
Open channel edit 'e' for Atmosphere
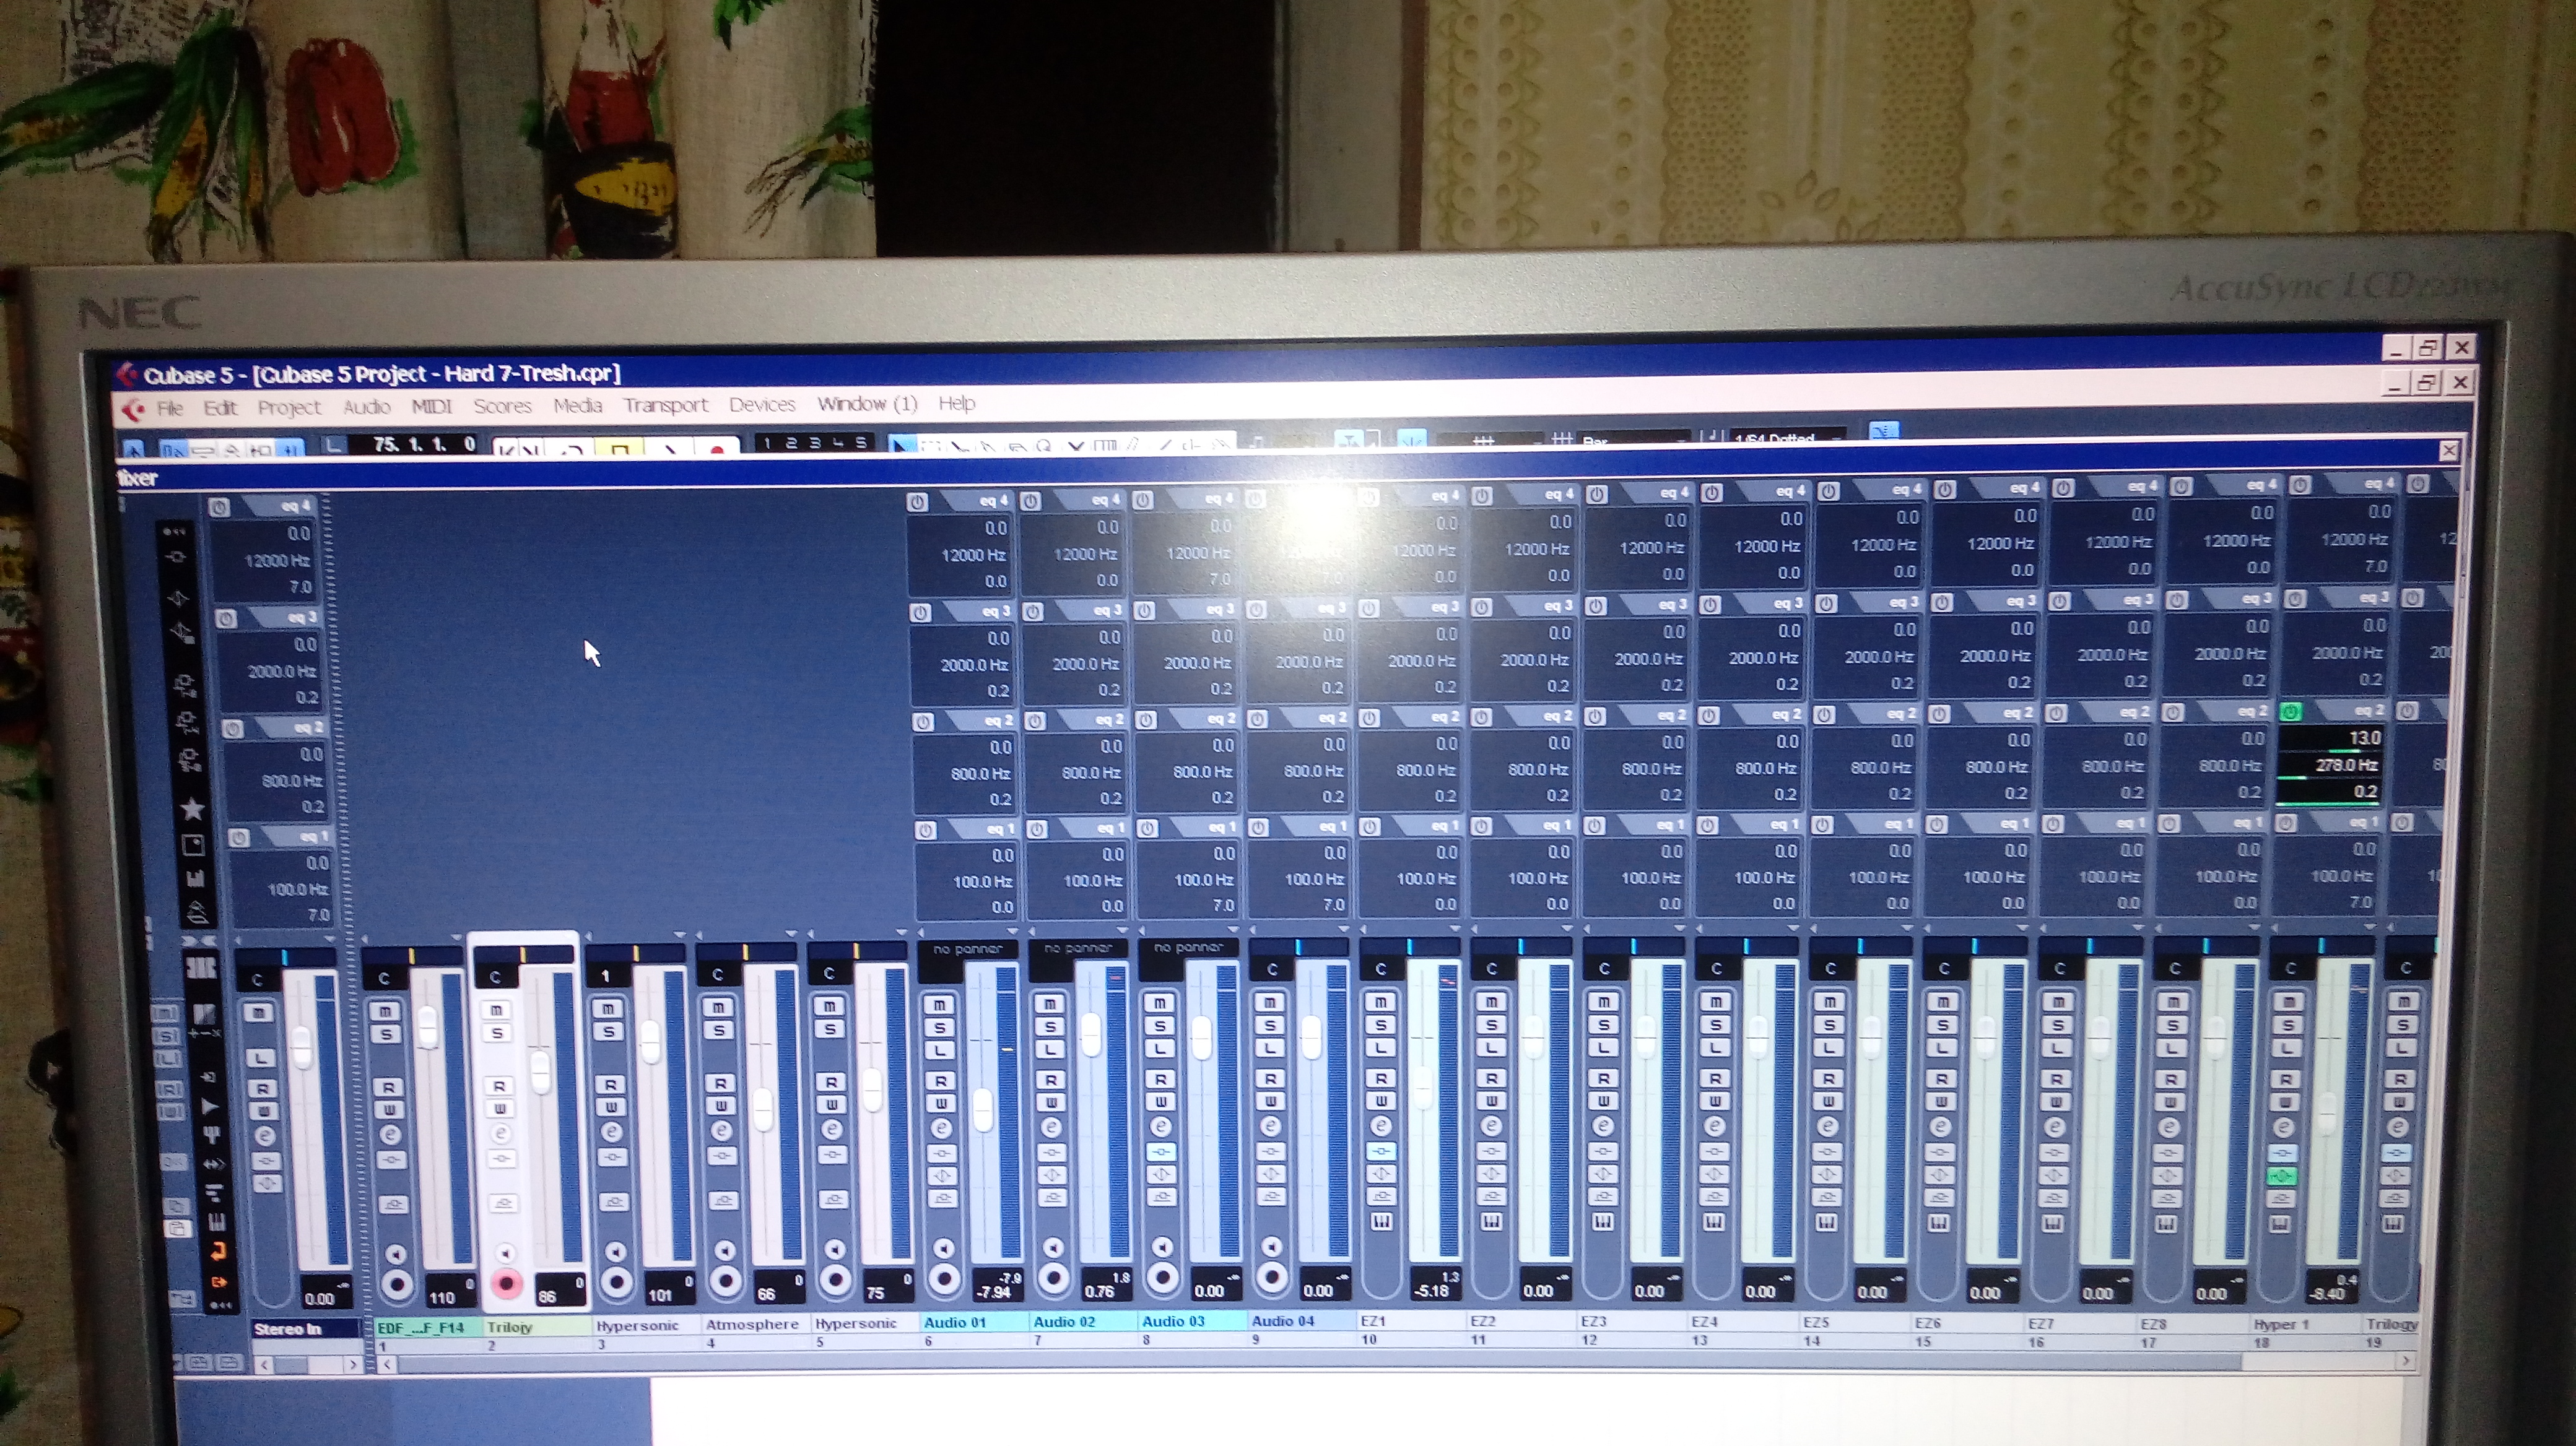point(721,1131)
